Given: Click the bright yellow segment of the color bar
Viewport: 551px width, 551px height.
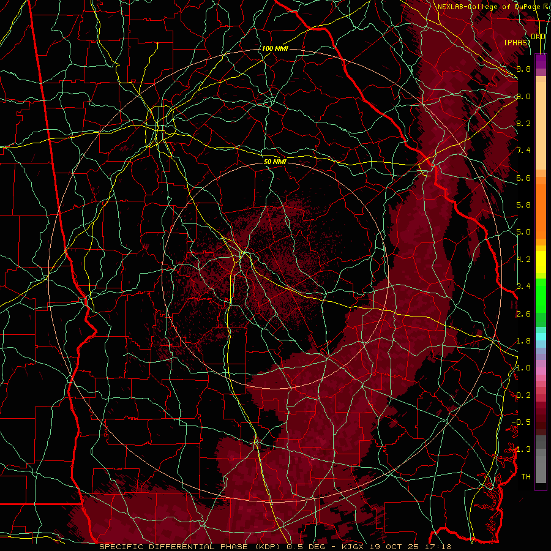Looking at the screenshot, I should (x=541, y=262).
